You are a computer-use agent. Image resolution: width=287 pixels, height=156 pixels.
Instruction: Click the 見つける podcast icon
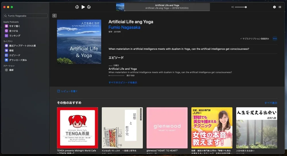point(6,31)
